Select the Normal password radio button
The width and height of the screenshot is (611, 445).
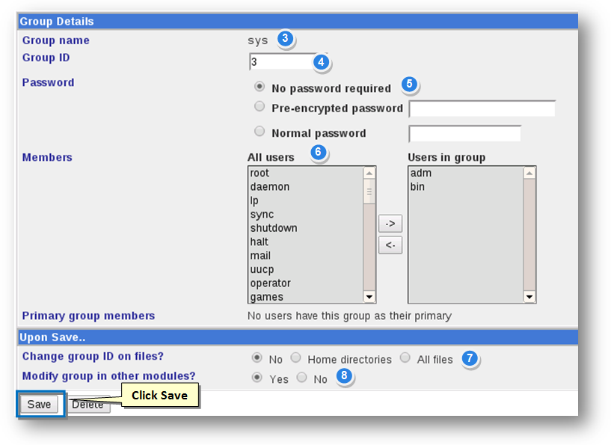(x=260, y=132)
